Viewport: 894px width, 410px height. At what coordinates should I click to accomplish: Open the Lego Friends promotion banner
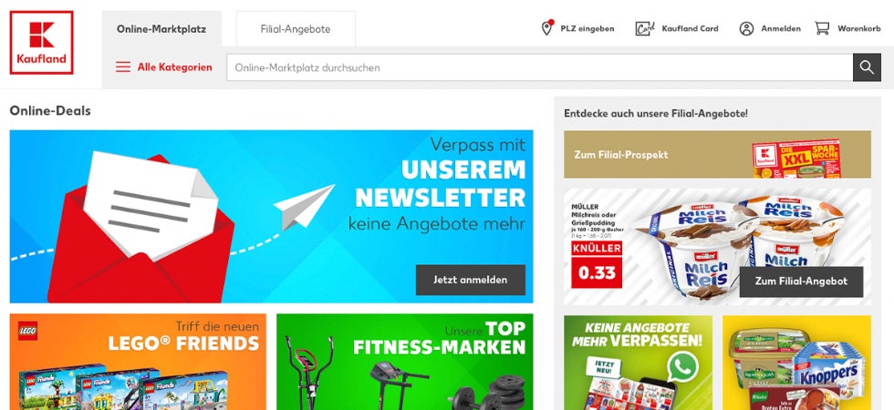pos(138,362)
